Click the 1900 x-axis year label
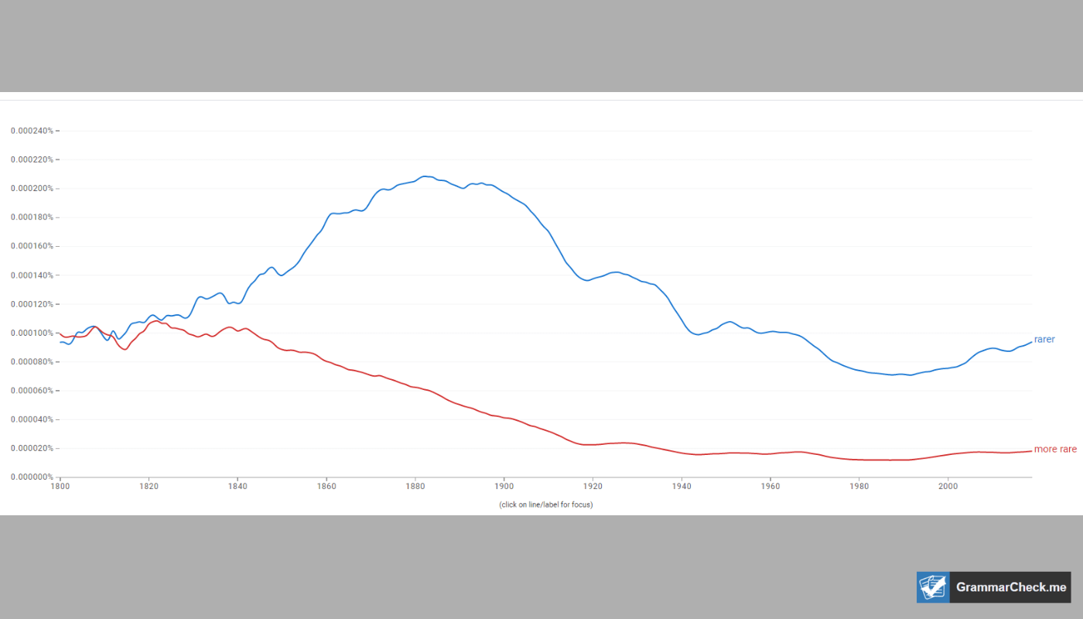The height and width of the screenshot is (619, 1083). pyautogui.click(x=504, y=487)
